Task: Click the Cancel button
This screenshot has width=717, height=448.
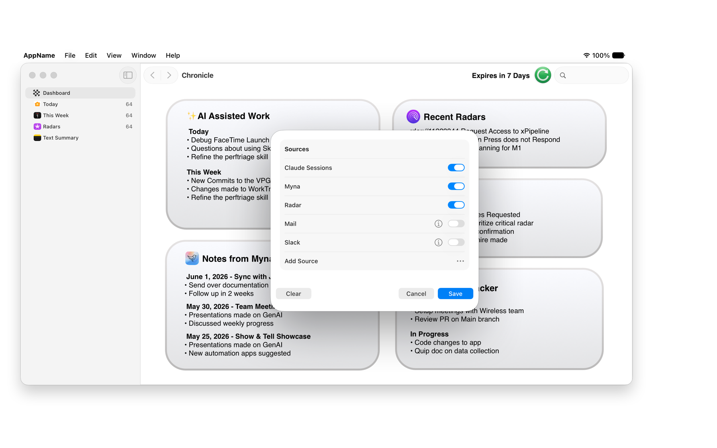Action: pos(416,293)
